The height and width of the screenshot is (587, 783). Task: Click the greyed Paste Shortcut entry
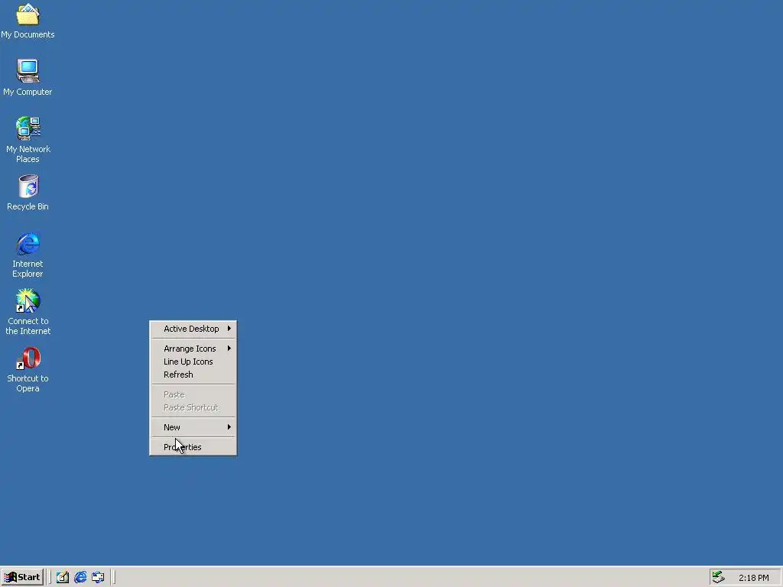click(x=193, y=407)
